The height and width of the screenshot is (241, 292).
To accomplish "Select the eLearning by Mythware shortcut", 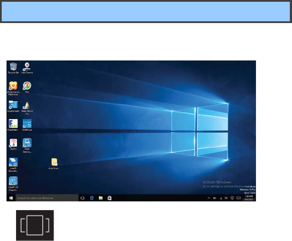I will pyautogui.click(x=13, y=88).
